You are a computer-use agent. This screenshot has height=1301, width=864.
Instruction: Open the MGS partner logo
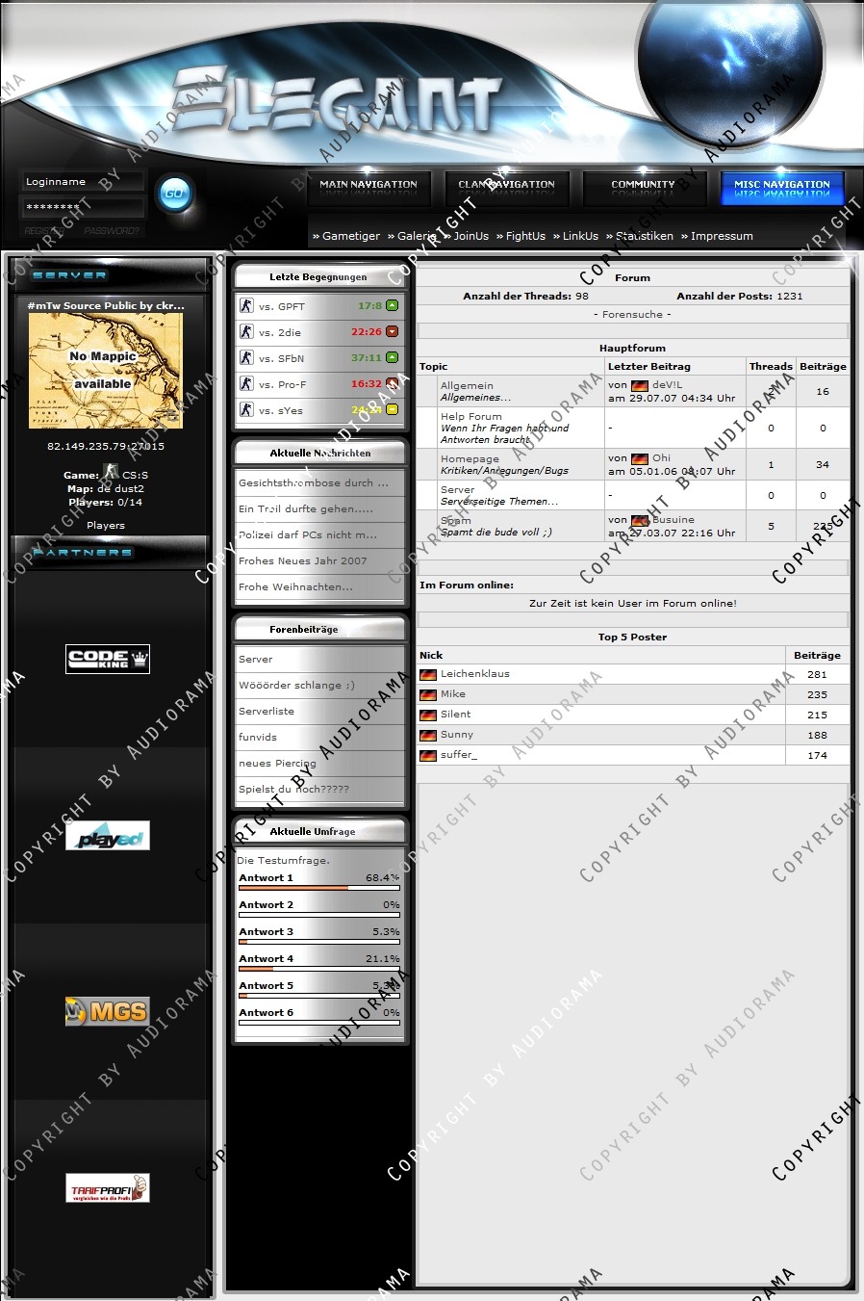(x=108, y=1011)
